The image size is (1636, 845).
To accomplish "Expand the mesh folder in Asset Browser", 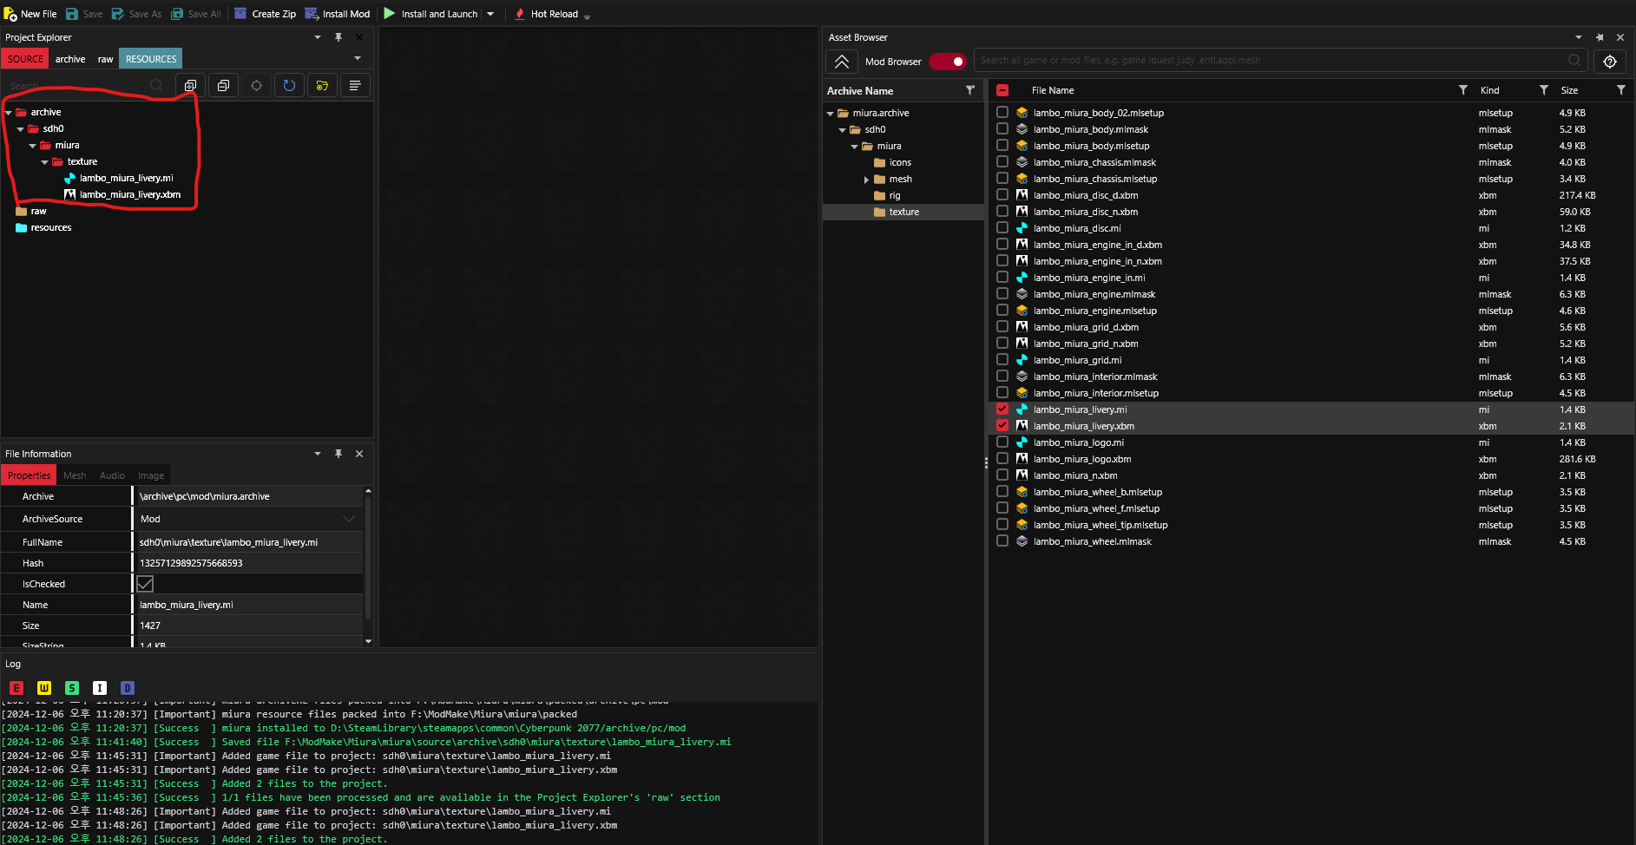I will [x=866, y=180].
